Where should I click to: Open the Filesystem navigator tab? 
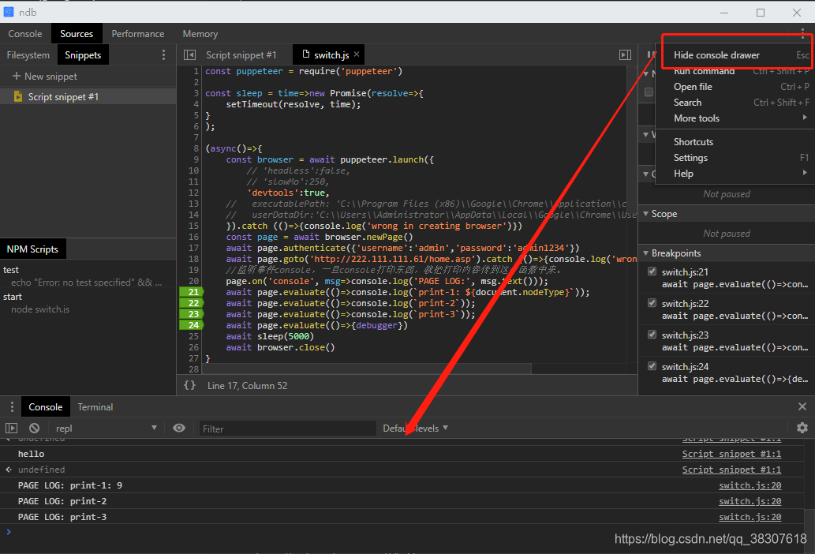28,55
